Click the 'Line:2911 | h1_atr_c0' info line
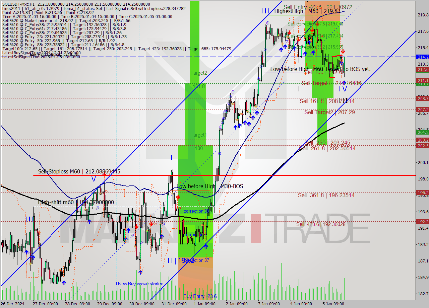The image size is (429, 308). pyautogui.click(x=93, y=8)
